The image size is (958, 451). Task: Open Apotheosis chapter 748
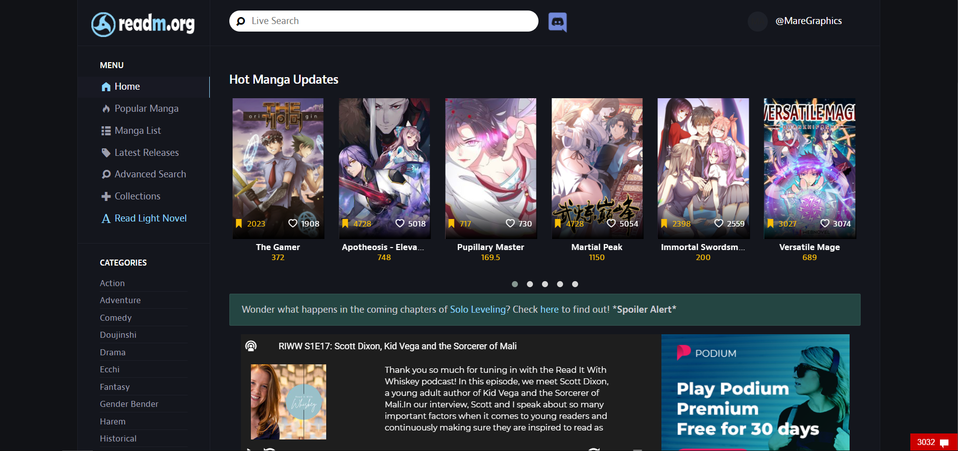point(384,258)
